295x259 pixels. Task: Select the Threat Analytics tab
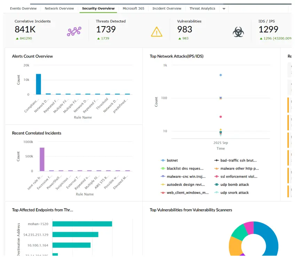click(x=202, y=8)
